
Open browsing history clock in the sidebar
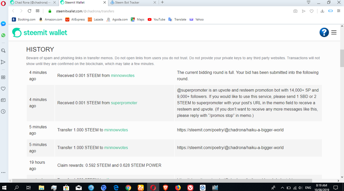coord(3,111)
